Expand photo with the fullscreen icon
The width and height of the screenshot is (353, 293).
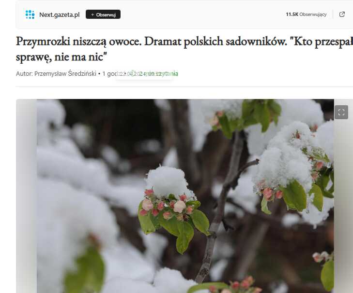[341, 112]
